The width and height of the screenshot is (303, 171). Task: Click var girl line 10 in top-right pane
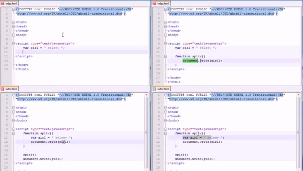196,48
